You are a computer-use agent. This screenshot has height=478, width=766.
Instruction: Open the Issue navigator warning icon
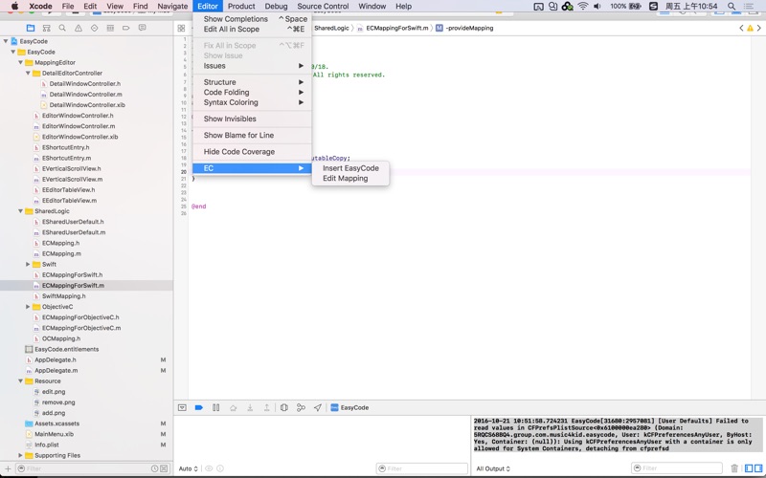click(79, 28)
